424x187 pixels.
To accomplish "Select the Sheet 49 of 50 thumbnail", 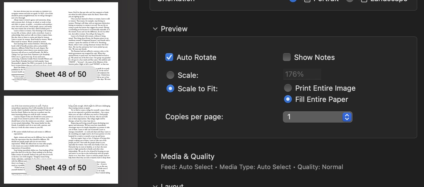I will [x=61, y=139].
